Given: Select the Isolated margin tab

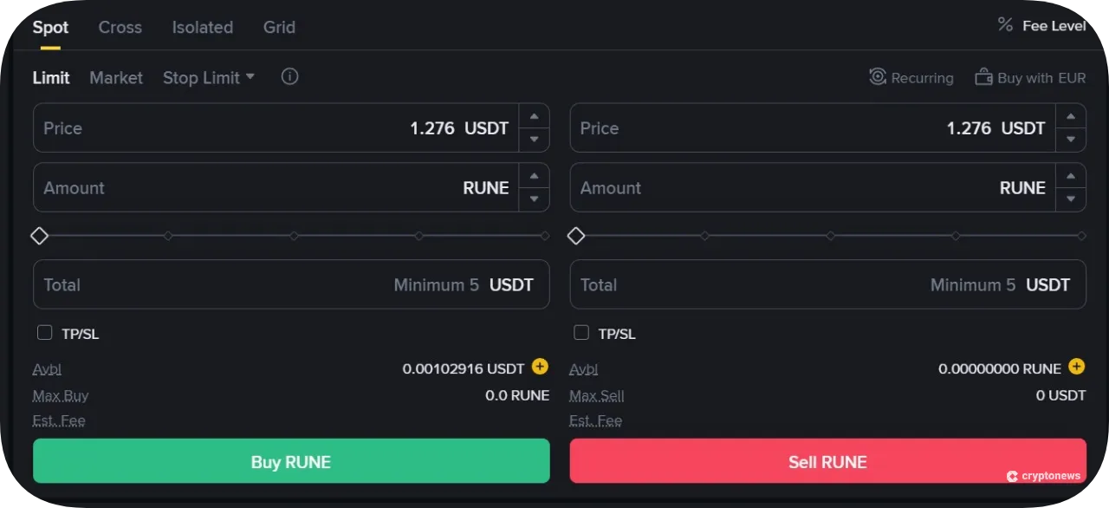Looking at the screenshot, I should coord(202,27).
